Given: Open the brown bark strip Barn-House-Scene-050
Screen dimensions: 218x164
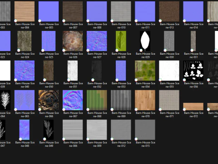Looking at the screenshot, I should click(x=49, y=71).
